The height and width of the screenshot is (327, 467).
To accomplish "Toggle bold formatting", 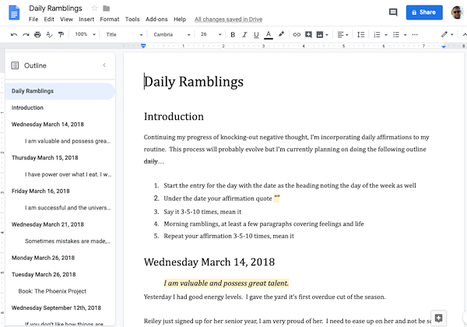I will pos(233,34).
